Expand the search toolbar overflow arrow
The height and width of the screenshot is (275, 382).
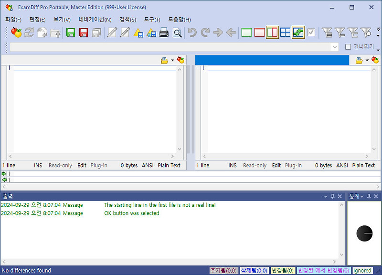[x=378, y=50]
